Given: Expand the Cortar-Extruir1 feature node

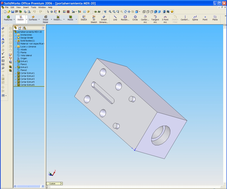Looking at the screenshot, I should [16, 73].
